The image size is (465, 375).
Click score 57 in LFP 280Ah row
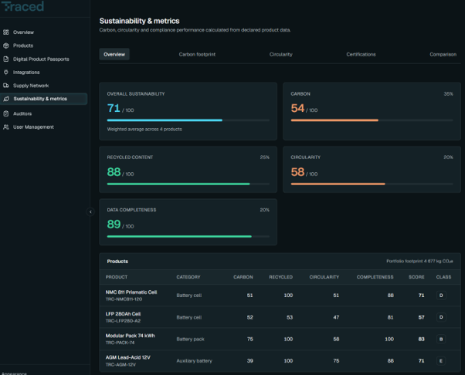click(421, 317)
